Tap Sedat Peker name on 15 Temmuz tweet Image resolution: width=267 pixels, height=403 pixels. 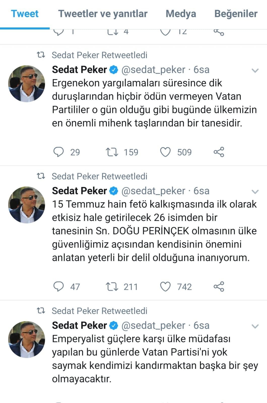click(79, 191)
